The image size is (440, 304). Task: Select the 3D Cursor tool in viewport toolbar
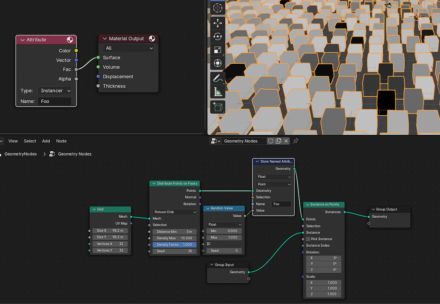(218, 8)
